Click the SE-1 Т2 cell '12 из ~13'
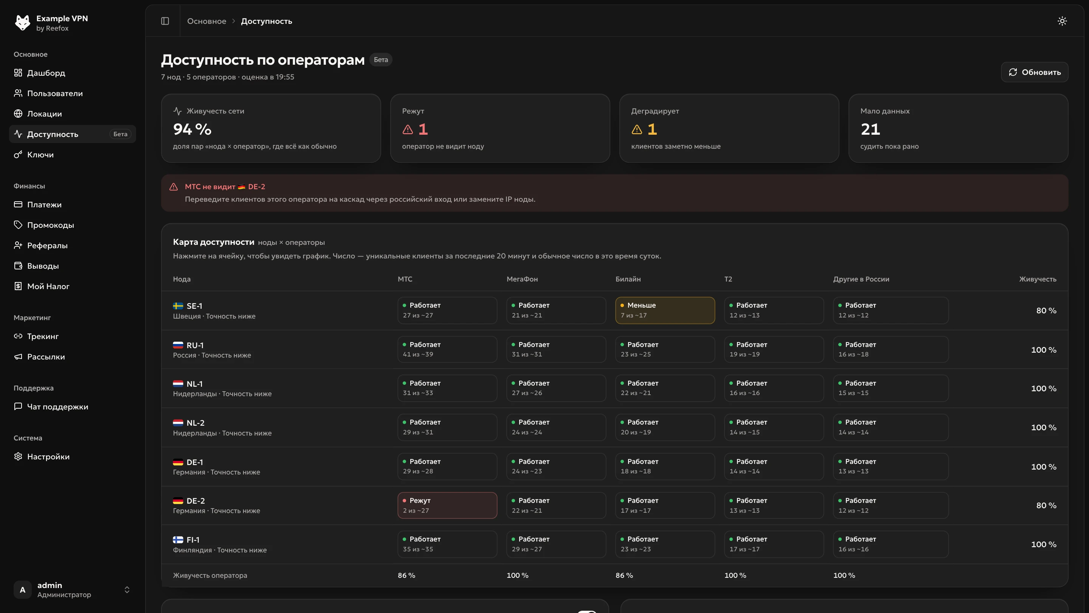 774,310
